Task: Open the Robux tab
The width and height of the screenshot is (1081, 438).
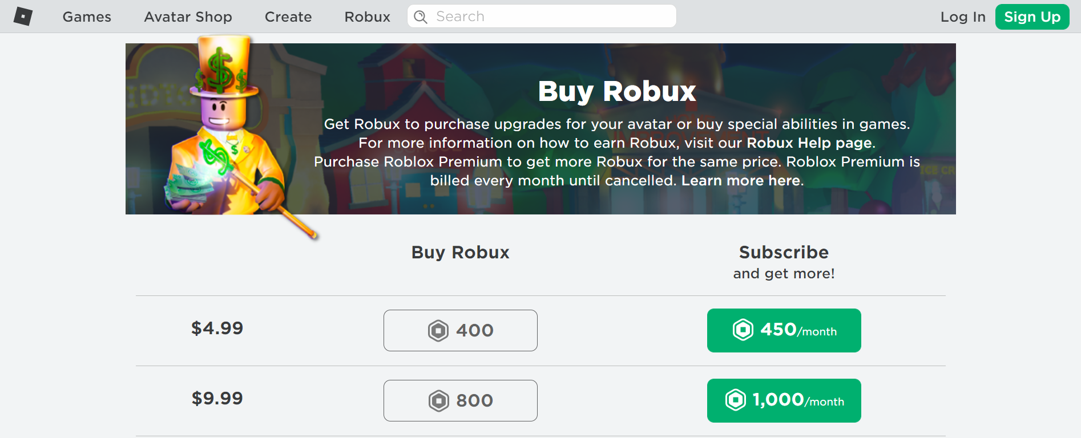Action: (366, 17)
